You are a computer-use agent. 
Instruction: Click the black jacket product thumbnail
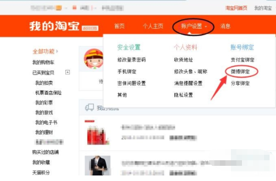(98, 165)
